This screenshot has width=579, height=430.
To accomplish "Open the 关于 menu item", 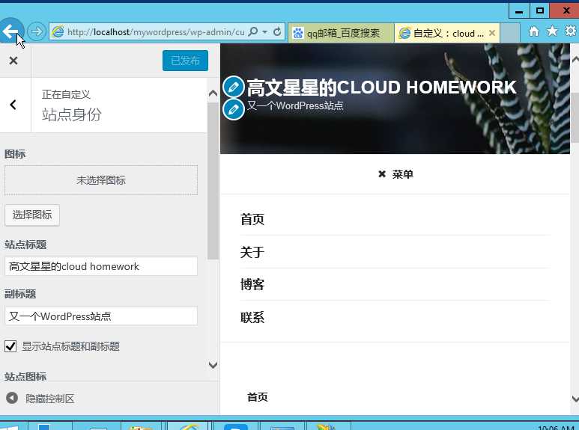I will pyautogui.click(x=252, y=252).
